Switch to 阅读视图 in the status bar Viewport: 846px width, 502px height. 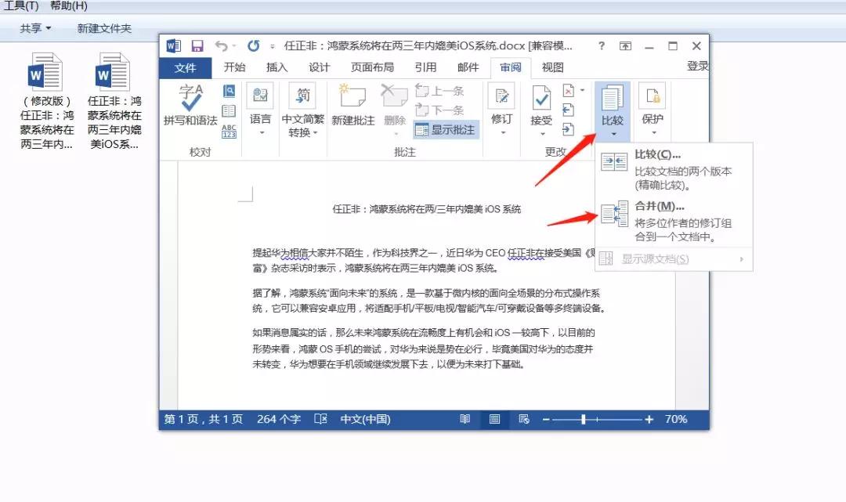pyautogui.click(x=465, y=420)
